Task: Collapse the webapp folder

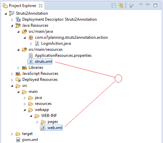Action: (x=25, y=110)
